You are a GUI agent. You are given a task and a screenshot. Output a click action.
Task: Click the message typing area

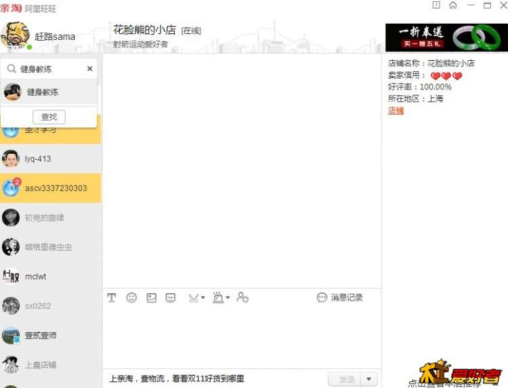242,337
